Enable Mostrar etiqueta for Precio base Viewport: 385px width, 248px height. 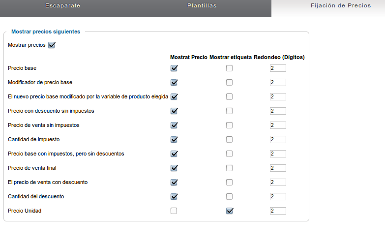[229, 68]
